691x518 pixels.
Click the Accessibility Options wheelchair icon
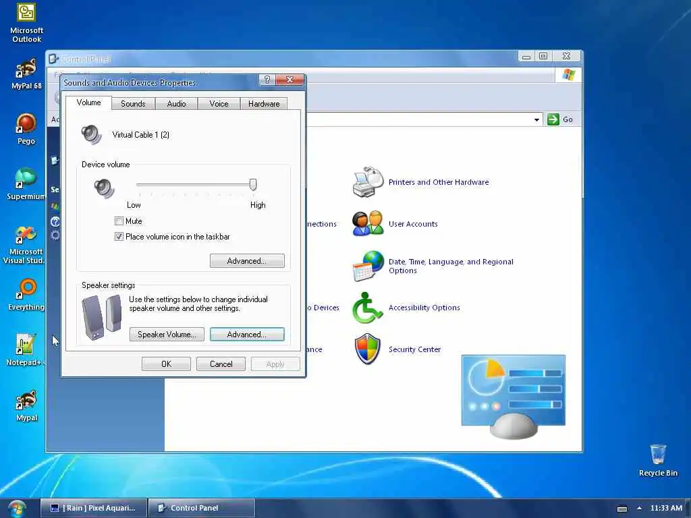(367, 308)
